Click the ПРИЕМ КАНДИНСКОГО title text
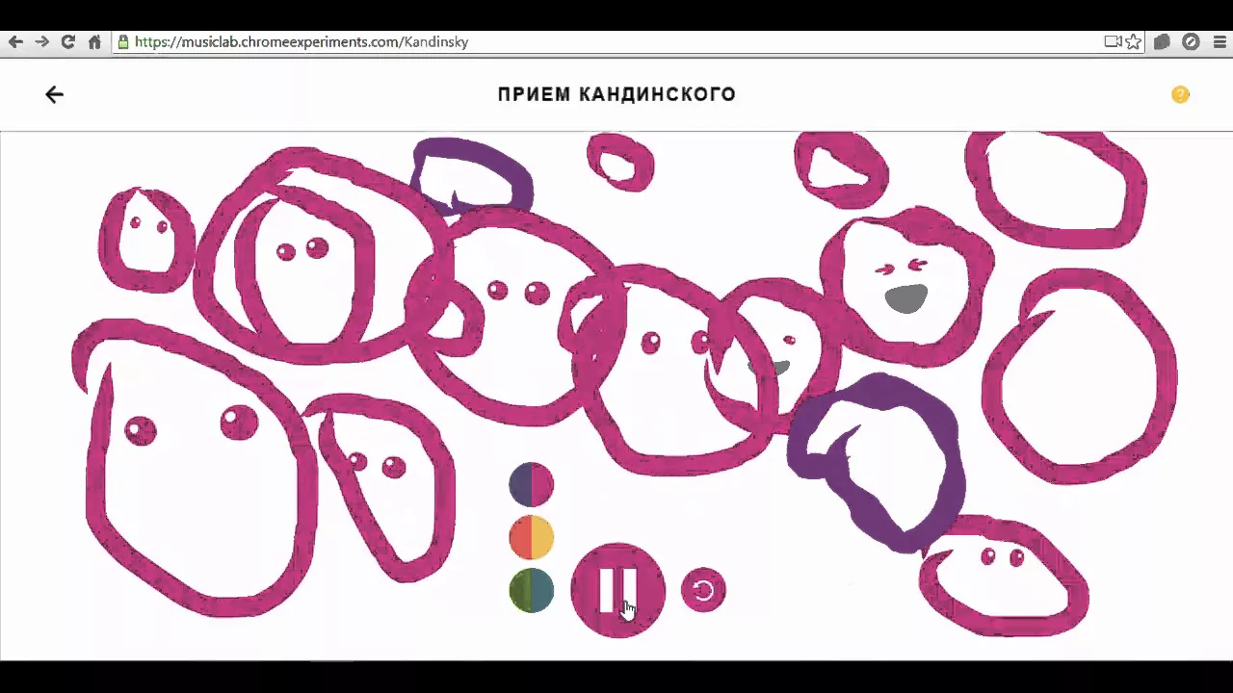The width and height of the screenshot is (1233, 693). tap(616, 94)
